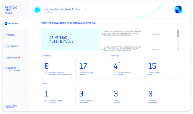Expand the Cursos submenu chevron
The height and width of the screenshot is (114, 193).
point(16,35)
